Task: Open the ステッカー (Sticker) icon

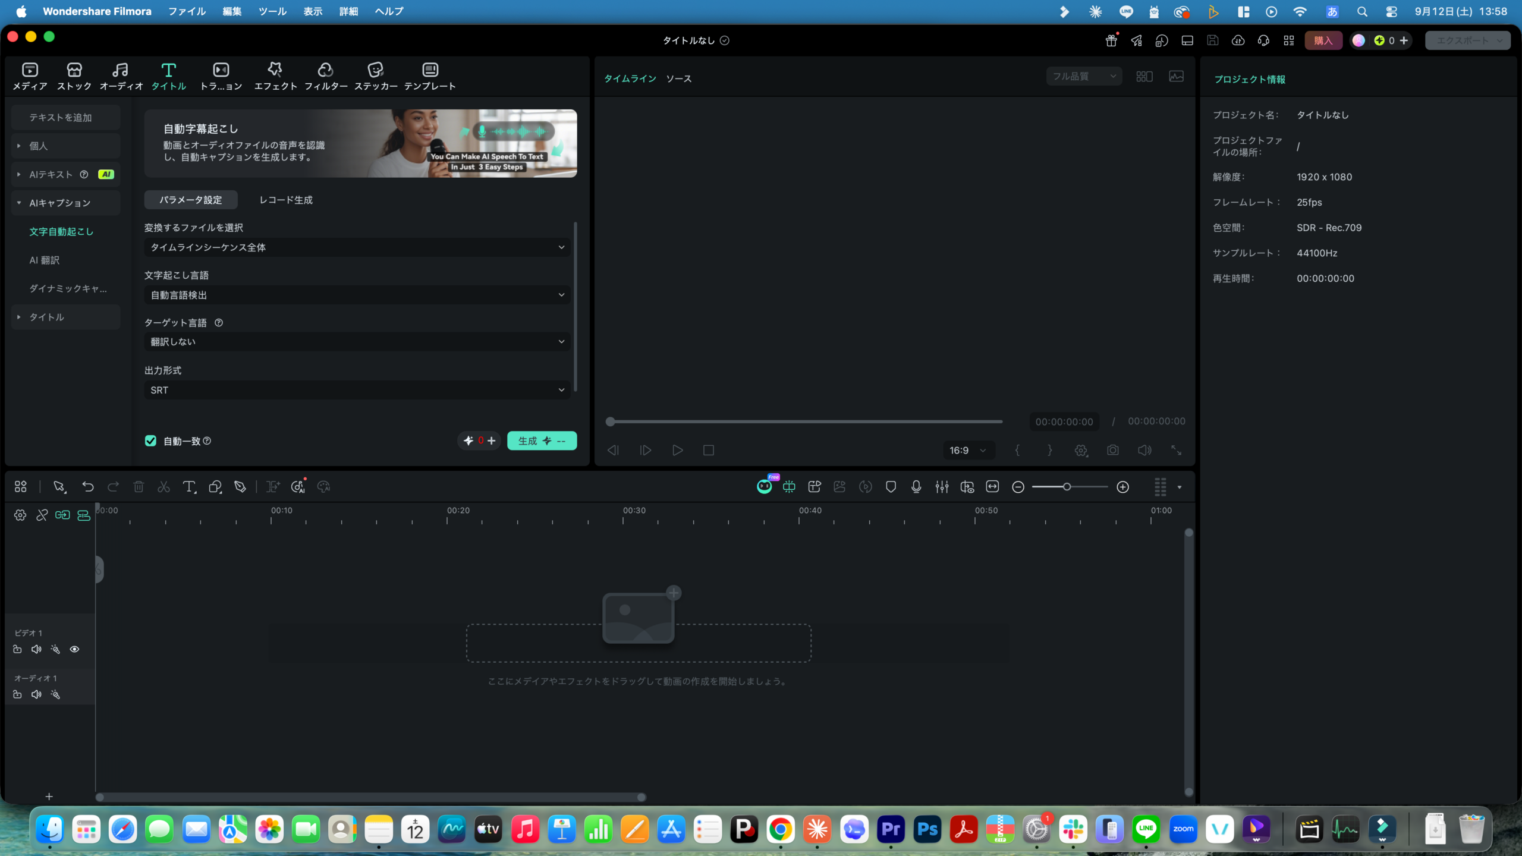Action: 376,76
